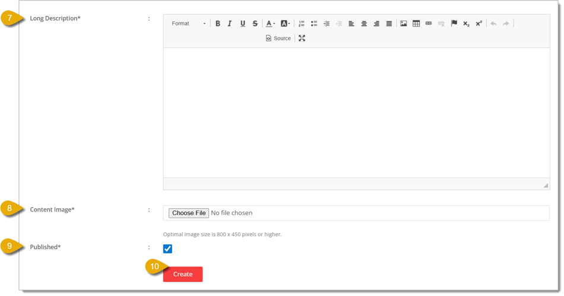Image resolution: width=564 pixels, height=296 pixels.
Task: Click the Create button
Action: click(183, 275)
